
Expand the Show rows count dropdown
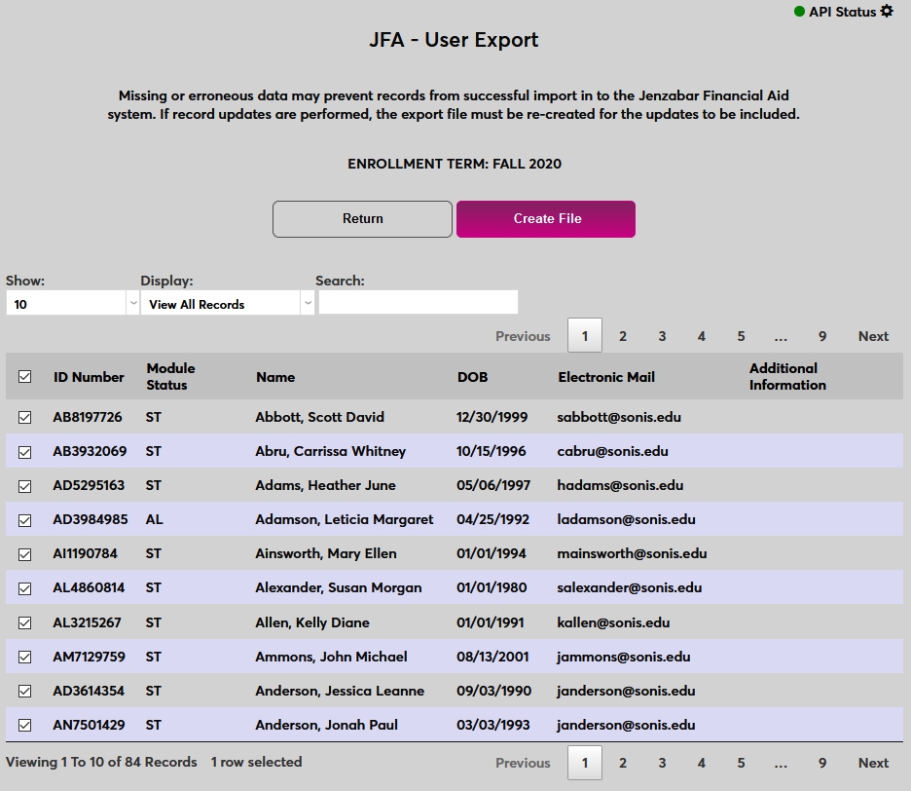pyautogui.click(x=73, y=304)
